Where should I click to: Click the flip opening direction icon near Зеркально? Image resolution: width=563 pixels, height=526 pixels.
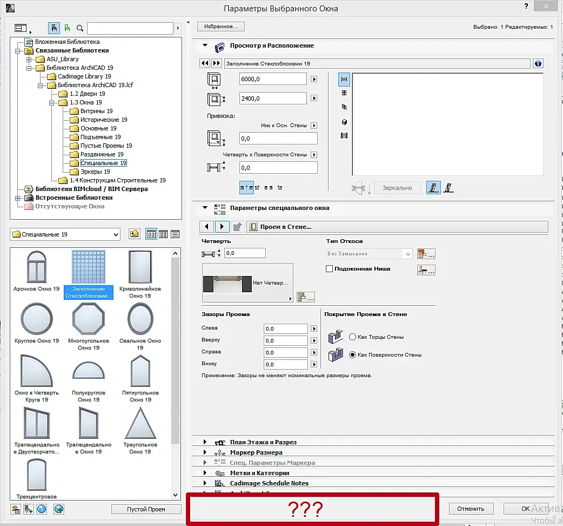[x=360, y=188]
